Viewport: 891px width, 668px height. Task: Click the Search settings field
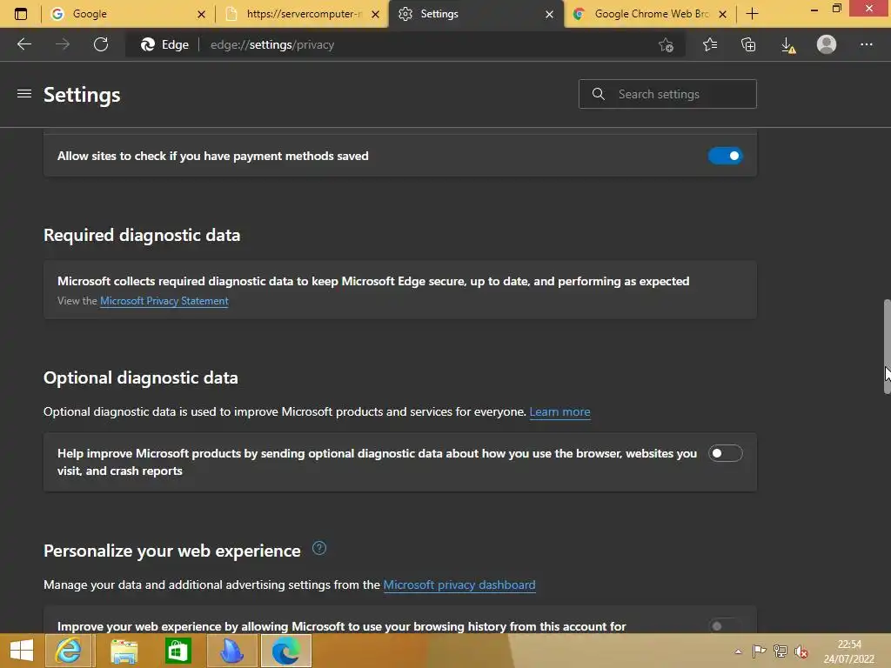[667, 94]
